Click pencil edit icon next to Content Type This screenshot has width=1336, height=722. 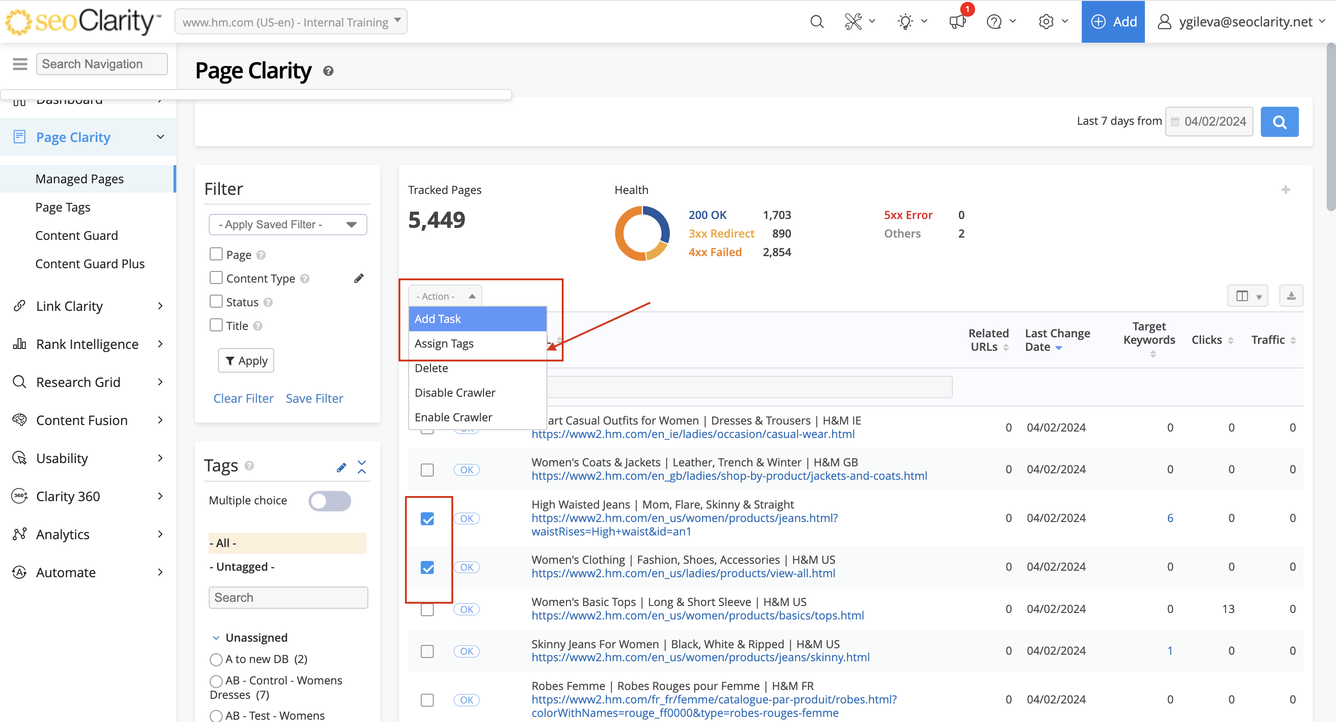click(359, 278)
